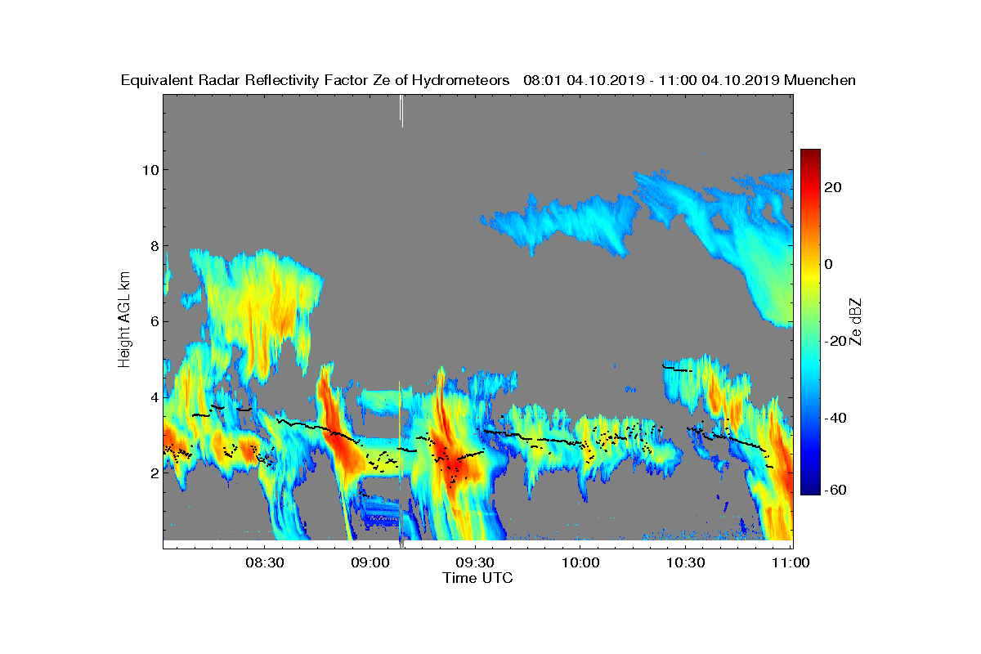
Task: Click the 'Time UTC' axis label
Action: pyautogui.click(x=478, y=578)
